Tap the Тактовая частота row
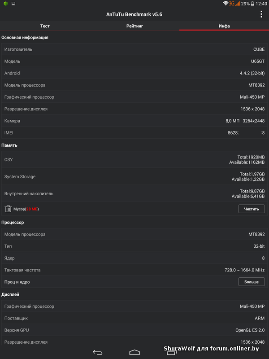The width and height of the screenshot is (269, 359). coord(134,270)
